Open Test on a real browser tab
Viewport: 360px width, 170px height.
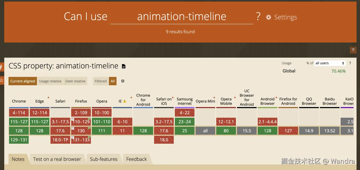[x=57, y=159]
